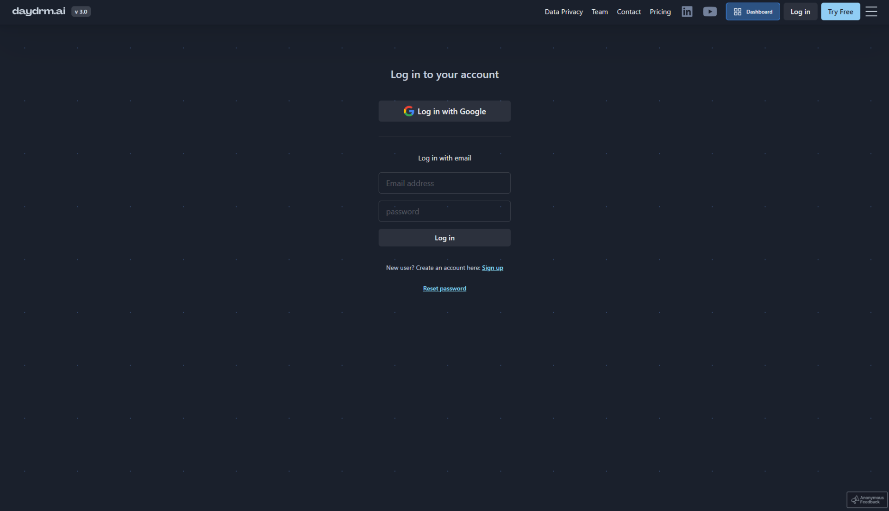This screenshot has height=511, width=889.
Task: Open the hamburger menu
Action: point(871,12)
